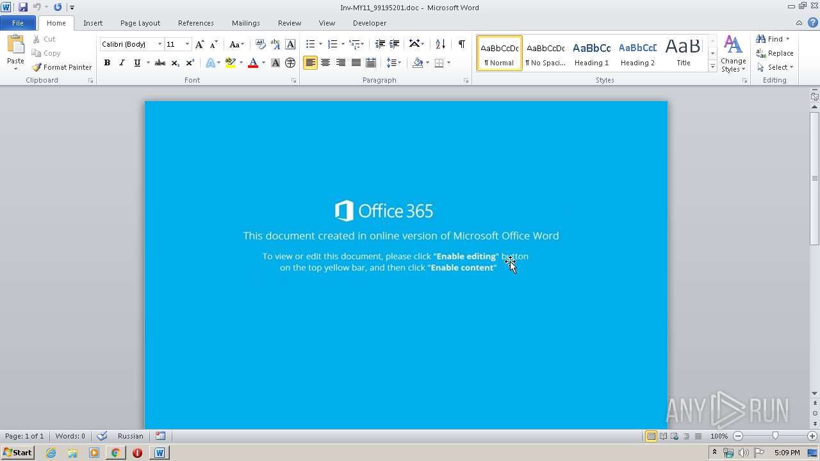Open the Text Effects icon
Viewport: 820px width, 461px height.
click(210, 63)
